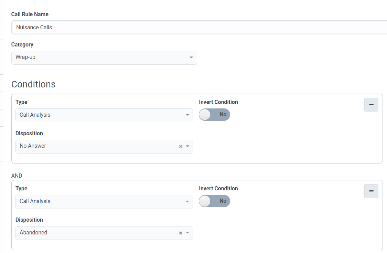Open the Disposition dropdown showing No Answer
Image resolution: width=387 pixels, height=253 pixels.
point(96,146)
